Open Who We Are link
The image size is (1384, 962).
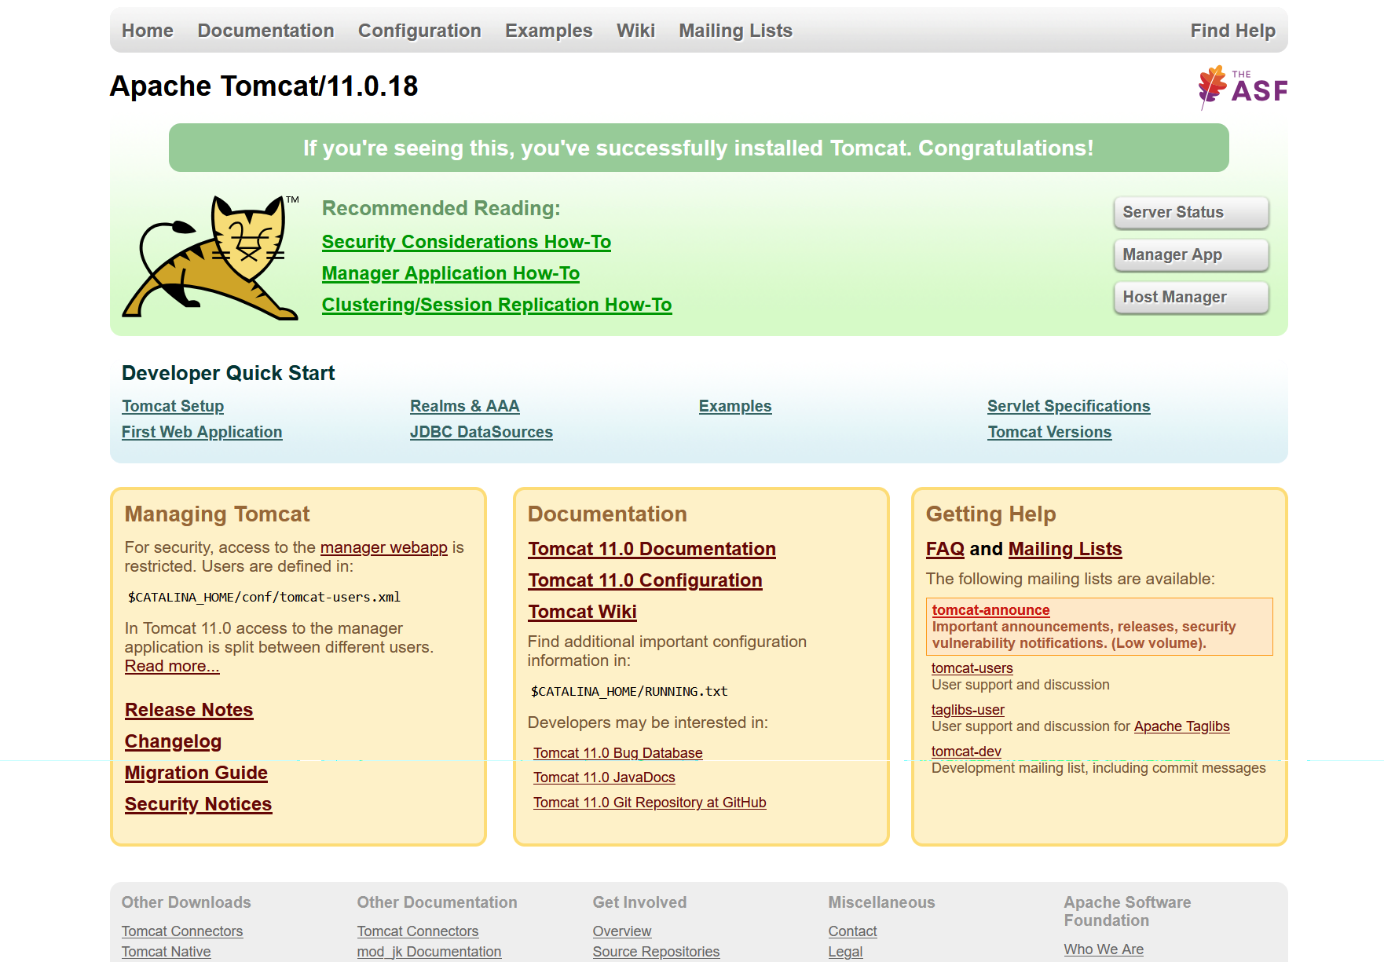[1104, 949]
